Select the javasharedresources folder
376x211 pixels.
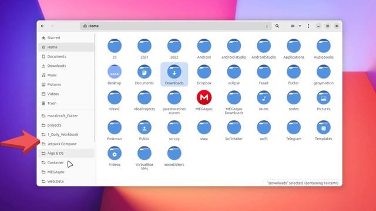click(174, 103)
